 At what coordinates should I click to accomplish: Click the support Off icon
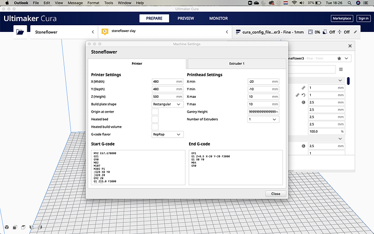point(325,32)
